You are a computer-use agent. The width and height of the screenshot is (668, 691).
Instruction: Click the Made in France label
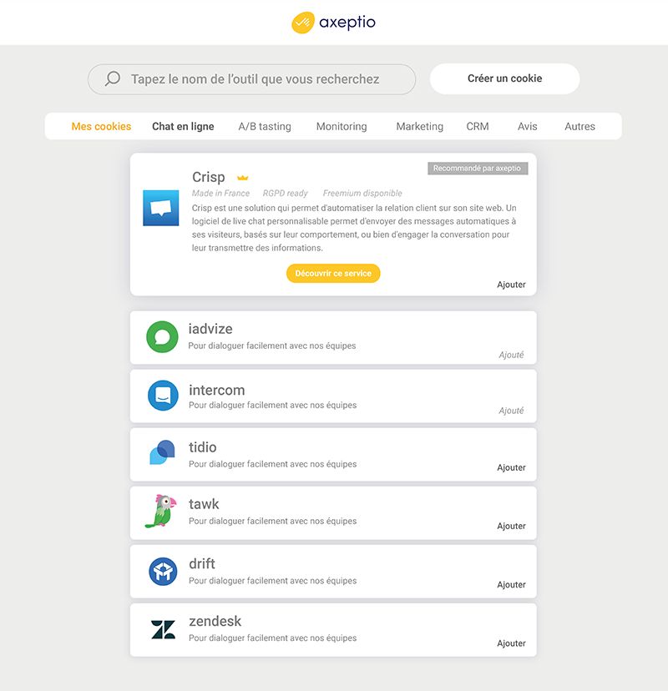click(220, 193)
